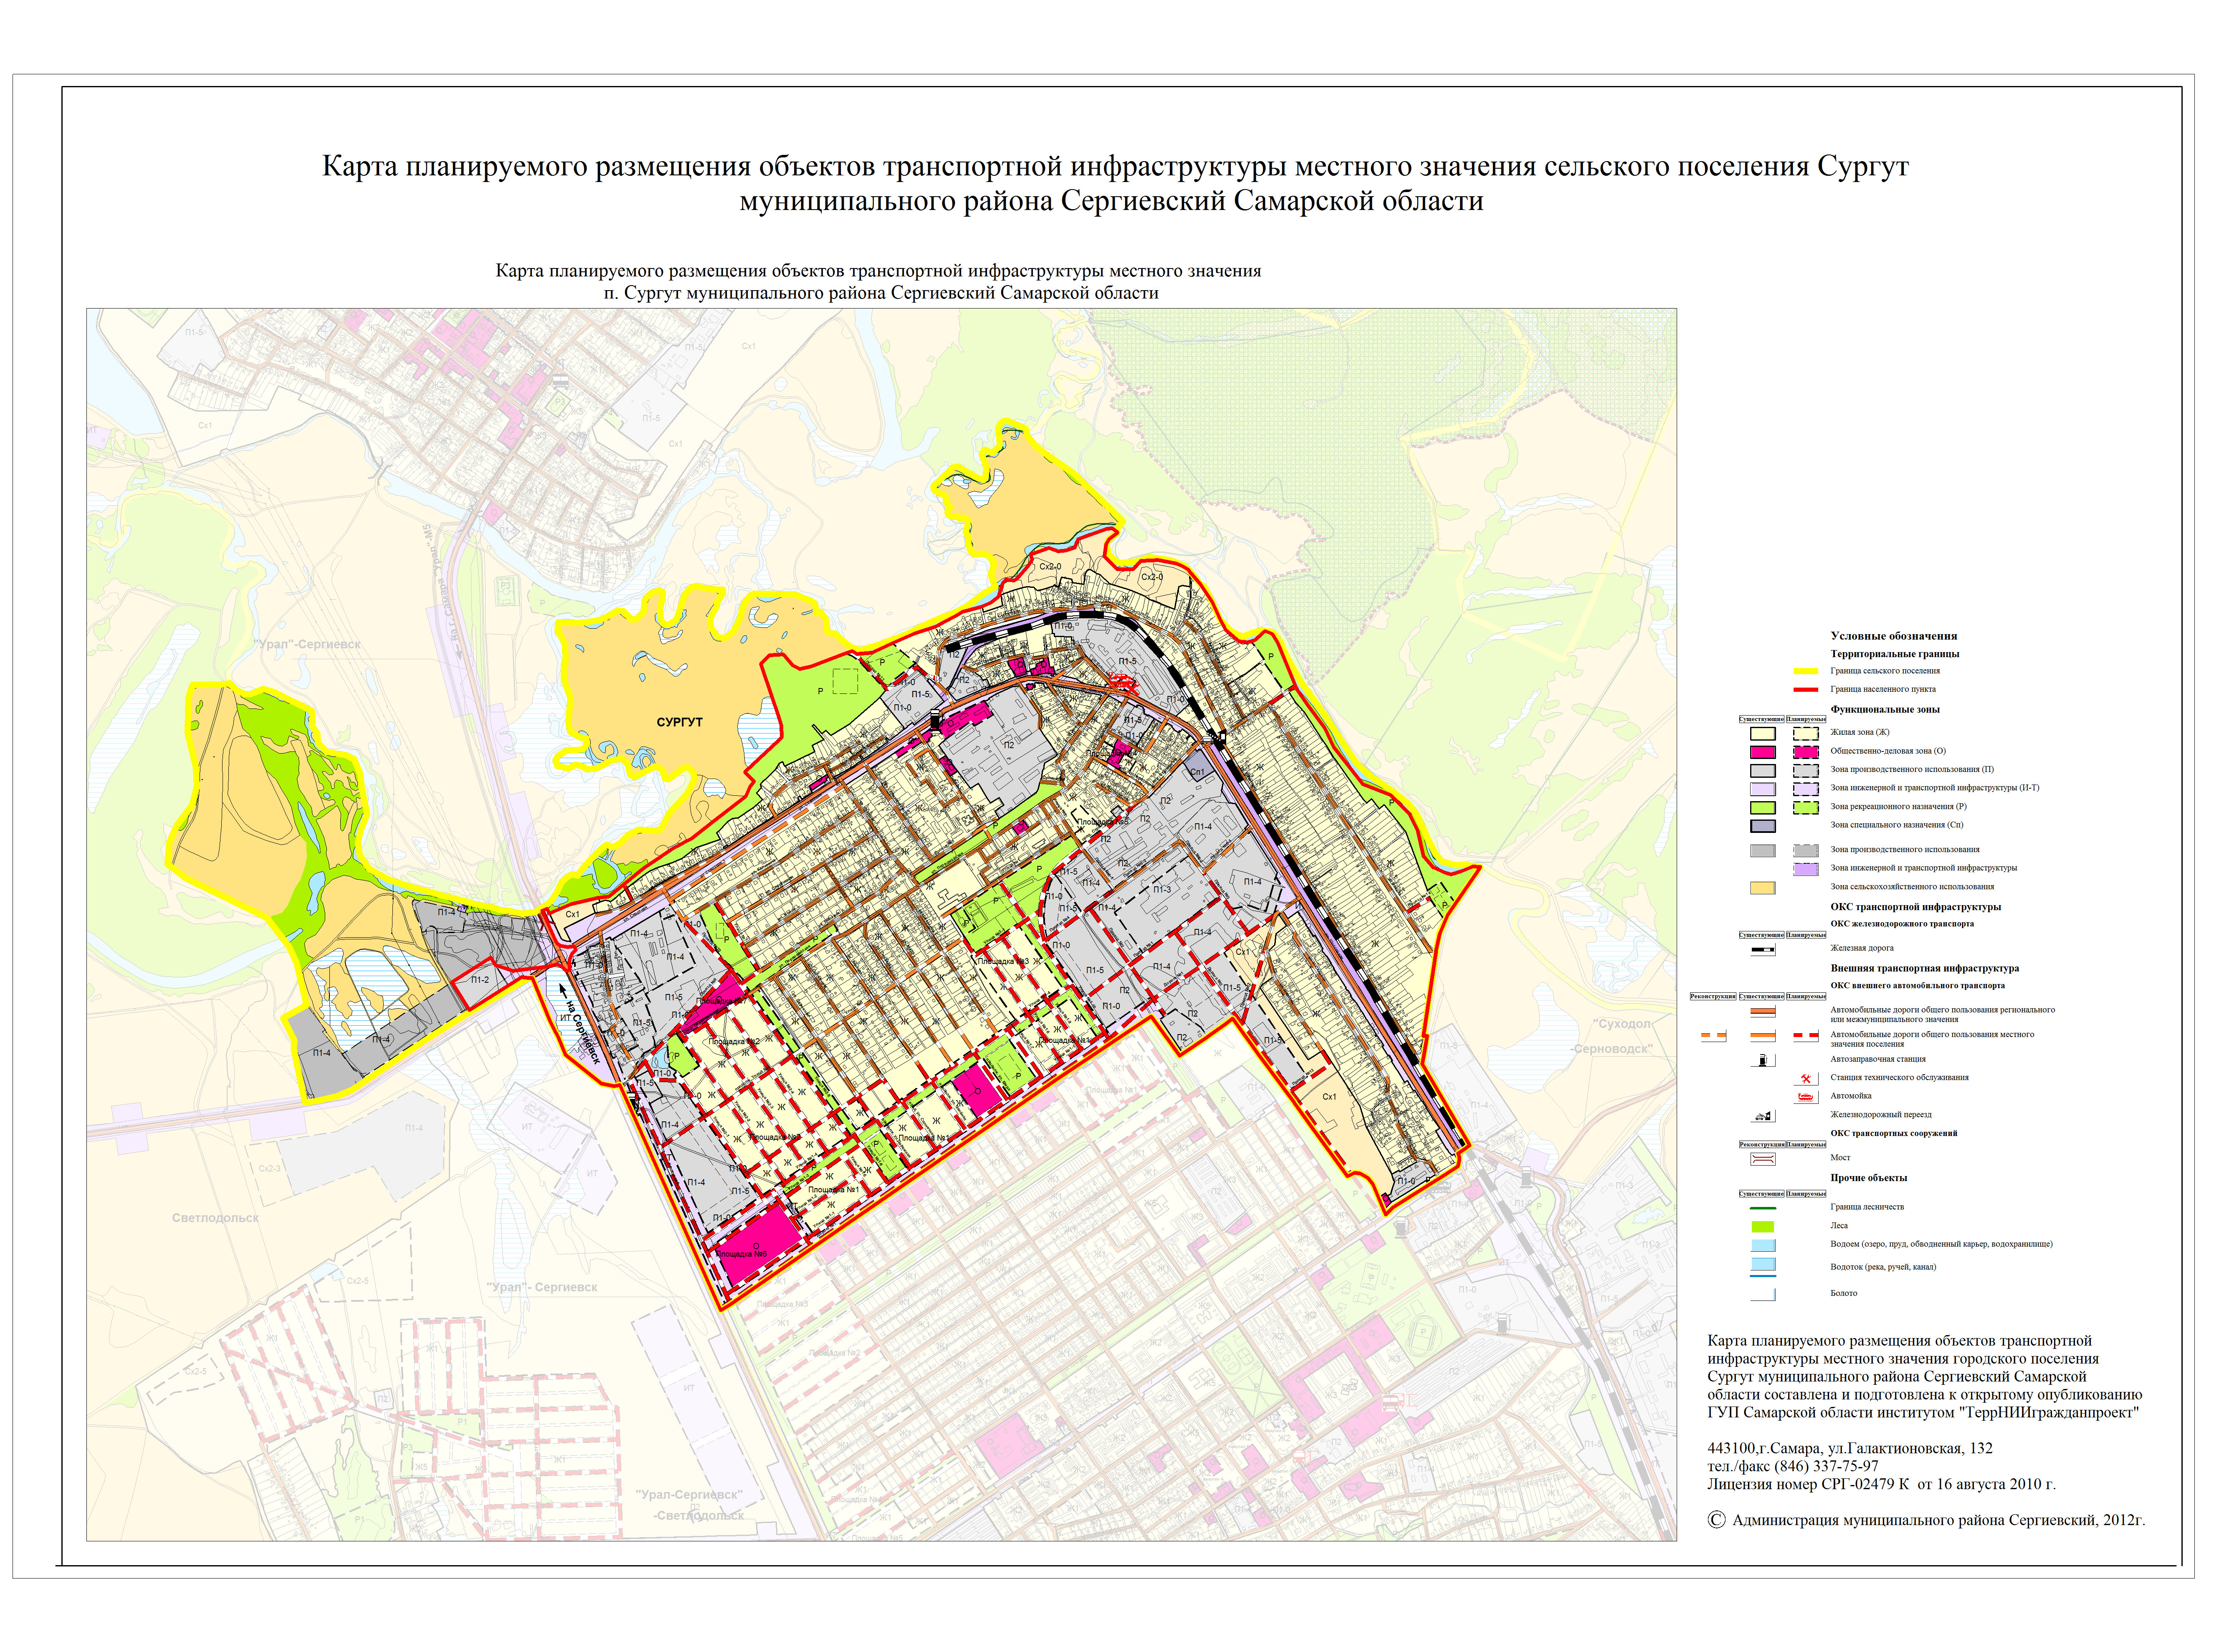Screen dimensions: 2219x1652
Task: Click 'Зона рекреационного назначения (Р)' label
Action: pos(1899,807)
